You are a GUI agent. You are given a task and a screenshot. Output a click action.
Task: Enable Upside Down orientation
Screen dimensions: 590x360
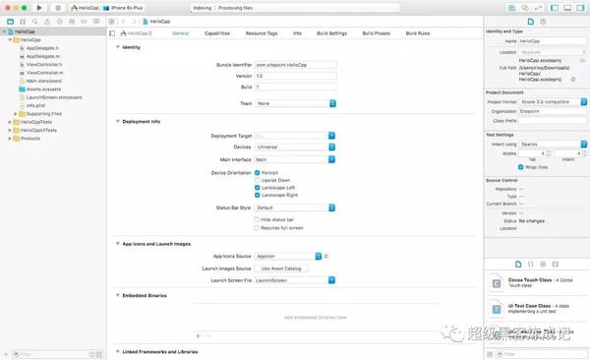[x=258, y=180]
